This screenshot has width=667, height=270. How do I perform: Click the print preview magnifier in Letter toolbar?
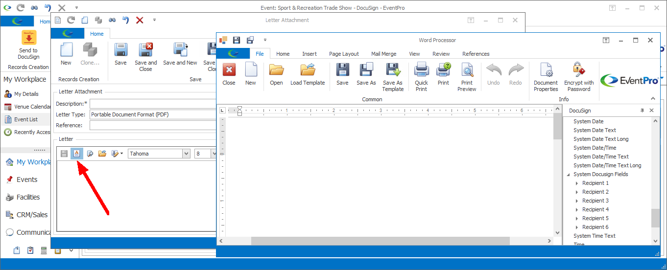[90, 154]
